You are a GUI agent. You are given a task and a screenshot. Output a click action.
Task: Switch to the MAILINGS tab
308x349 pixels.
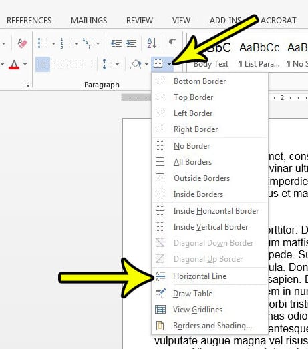pos(89,21)
